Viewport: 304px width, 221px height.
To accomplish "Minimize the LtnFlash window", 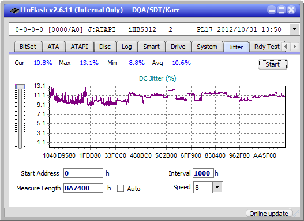I will coord(272,10).
